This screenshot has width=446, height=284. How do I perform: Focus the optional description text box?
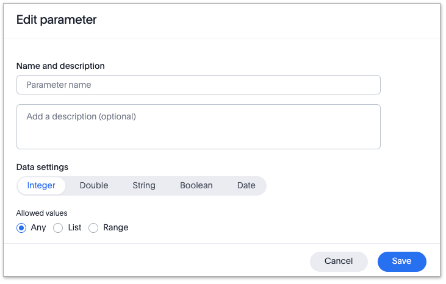(x=198, y=127)
